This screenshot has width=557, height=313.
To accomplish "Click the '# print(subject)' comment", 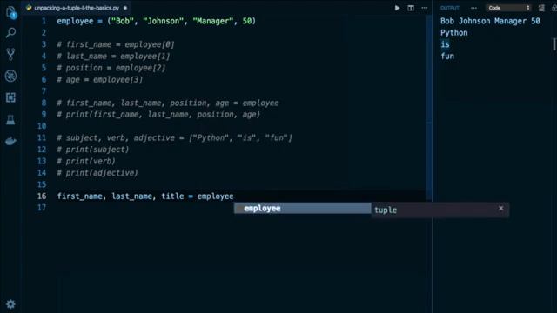I will 93,150.
